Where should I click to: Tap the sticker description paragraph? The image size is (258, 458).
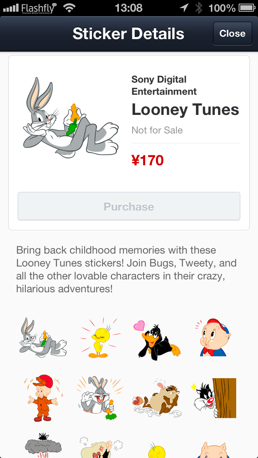[126, 269]
